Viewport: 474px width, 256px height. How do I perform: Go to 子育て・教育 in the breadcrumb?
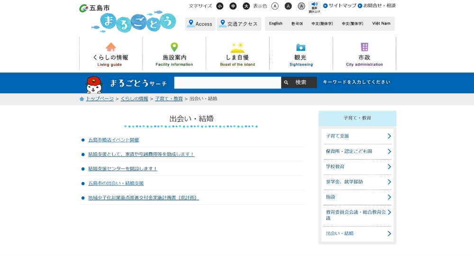(169, 99)
